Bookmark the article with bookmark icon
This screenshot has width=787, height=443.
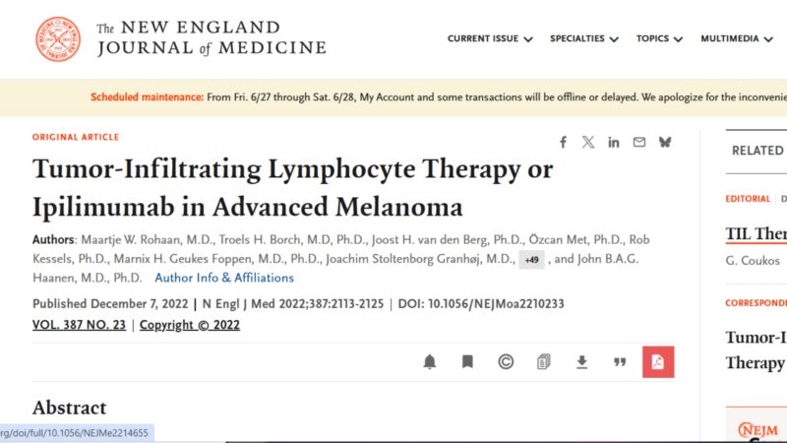click(467, 361)
